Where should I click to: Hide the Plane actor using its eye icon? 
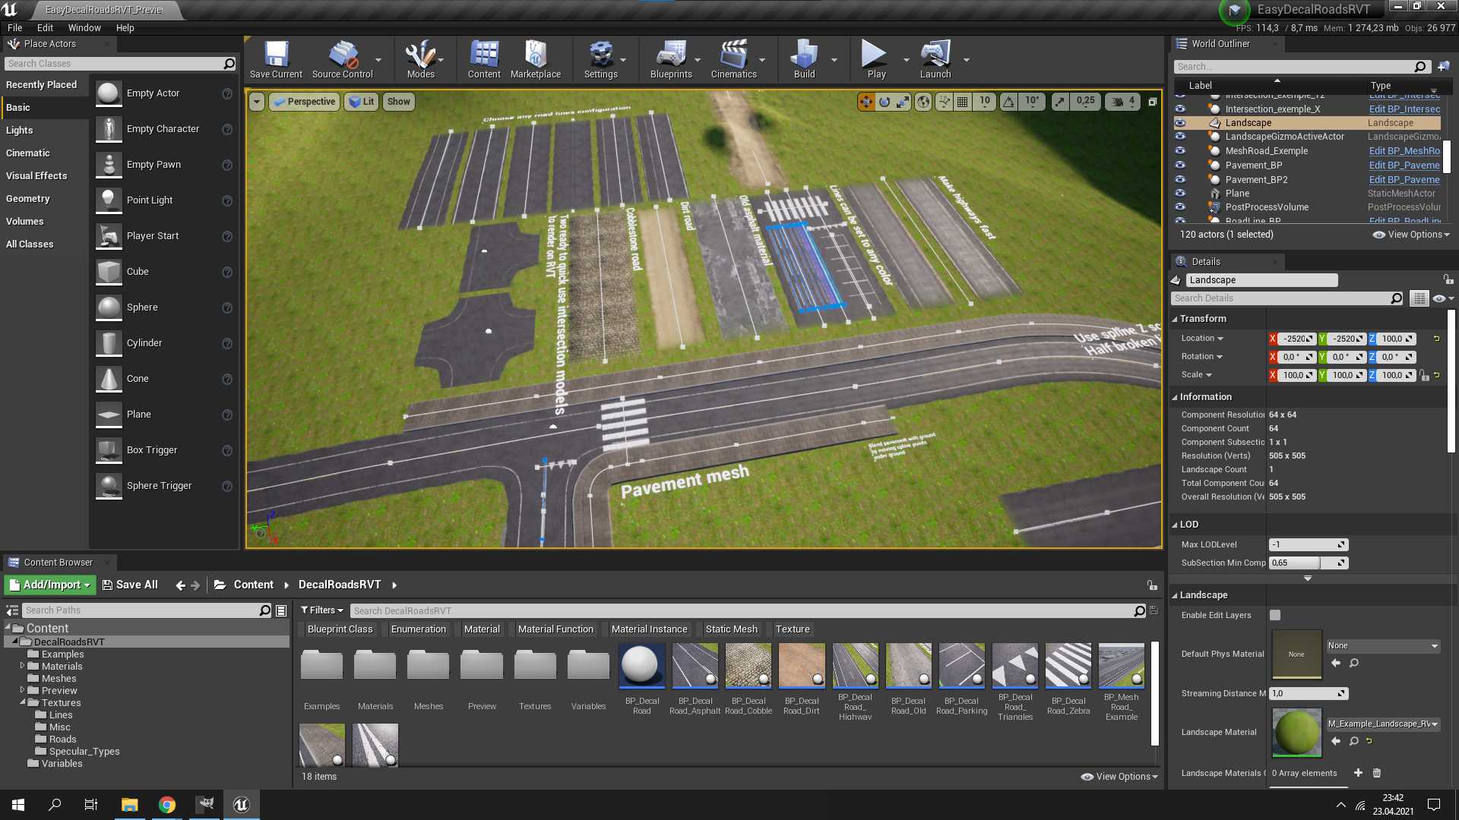click(x=1179, y=194)
